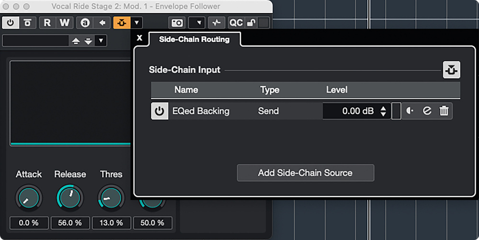Click the pre/post fader icon for EQed Backing
Image resolution: width=479 pixels, height=240 pixels.
point(410,111)
